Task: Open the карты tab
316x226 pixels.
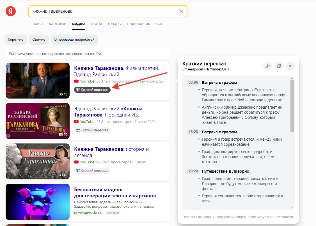Action: pos(96,24)
